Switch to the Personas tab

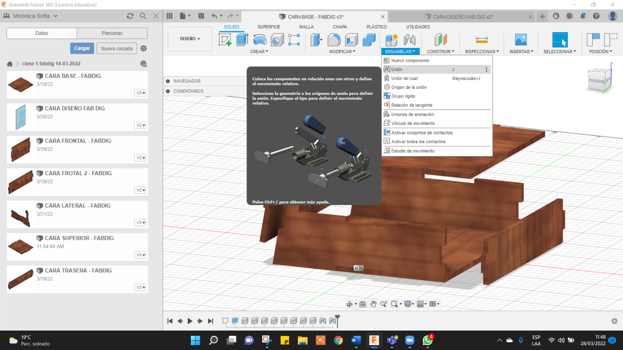(x=112, y=33)
